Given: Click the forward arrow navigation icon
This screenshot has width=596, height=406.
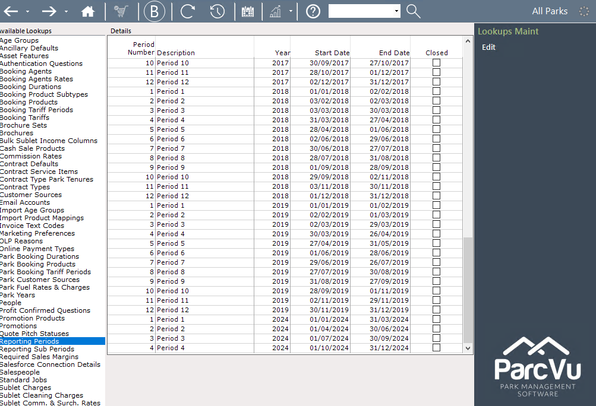Looking at the screenshot, I should tap(49, 11).
